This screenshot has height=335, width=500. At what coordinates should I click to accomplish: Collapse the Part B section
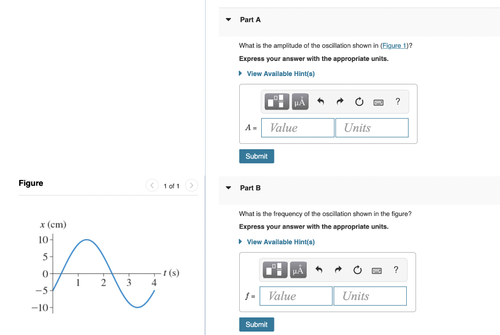[x=228, y=188]
